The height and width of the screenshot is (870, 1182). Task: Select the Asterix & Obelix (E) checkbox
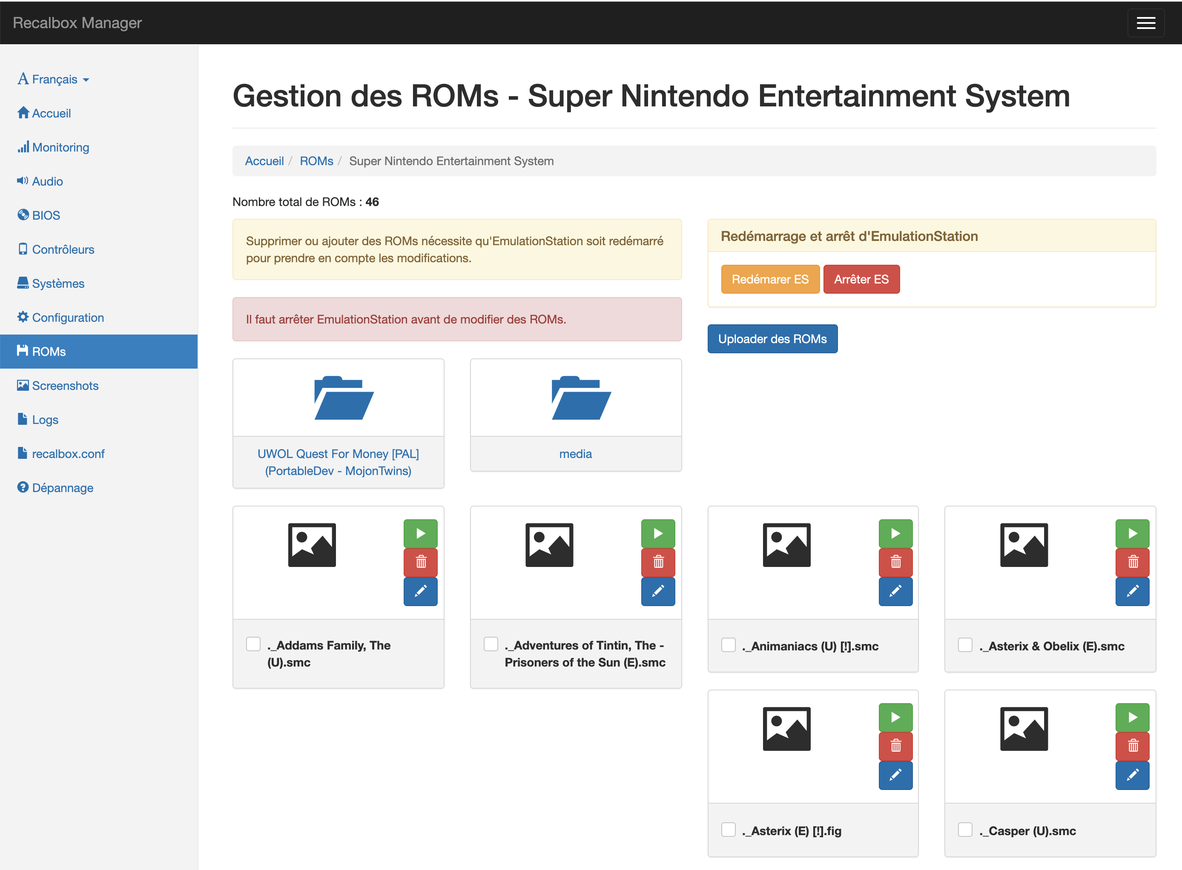pyautogui.click(x=966, y=644)
